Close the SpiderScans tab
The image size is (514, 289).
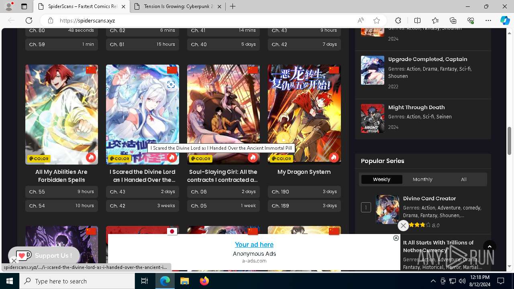click(123, 6)
